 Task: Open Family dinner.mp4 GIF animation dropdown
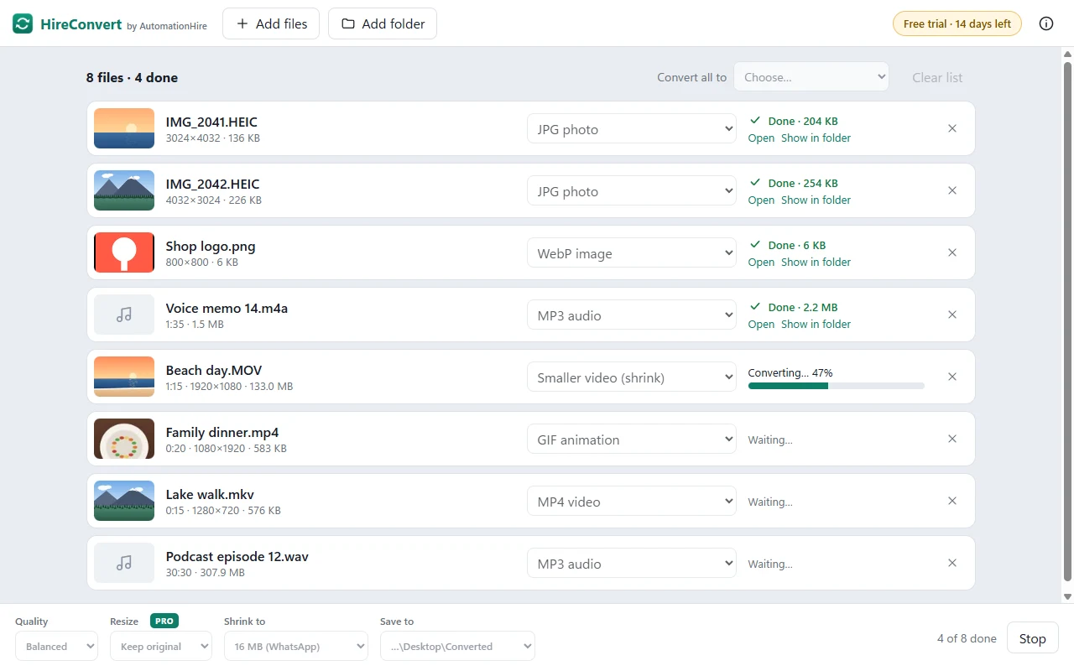[632, 440]
